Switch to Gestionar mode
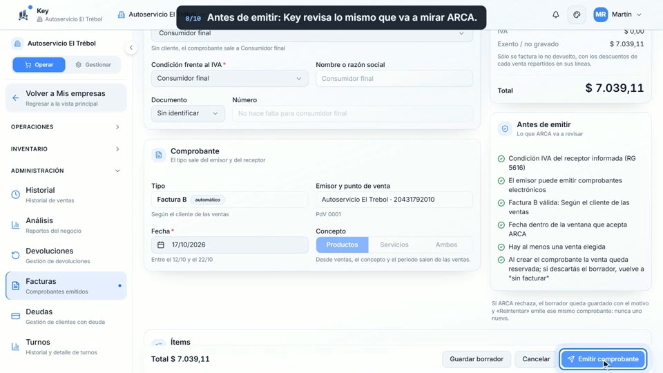663x373 pixels. pos(93,65)
